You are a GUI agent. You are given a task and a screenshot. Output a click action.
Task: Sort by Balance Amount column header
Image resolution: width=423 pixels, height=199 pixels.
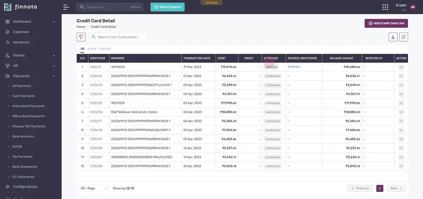(342, 58)
